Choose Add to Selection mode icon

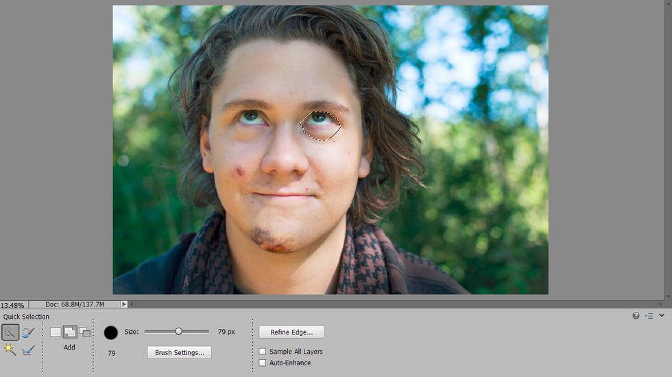pos(70,332)
